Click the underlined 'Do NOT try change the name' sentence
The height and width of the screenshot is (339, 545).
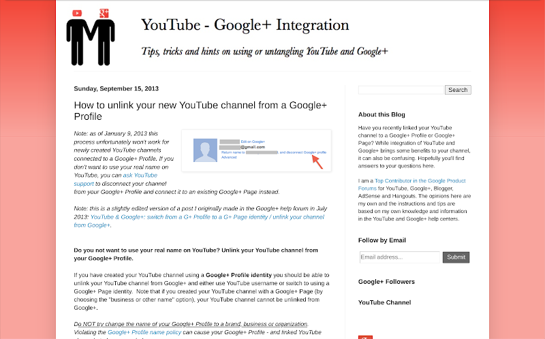click(x=191, y=324)
